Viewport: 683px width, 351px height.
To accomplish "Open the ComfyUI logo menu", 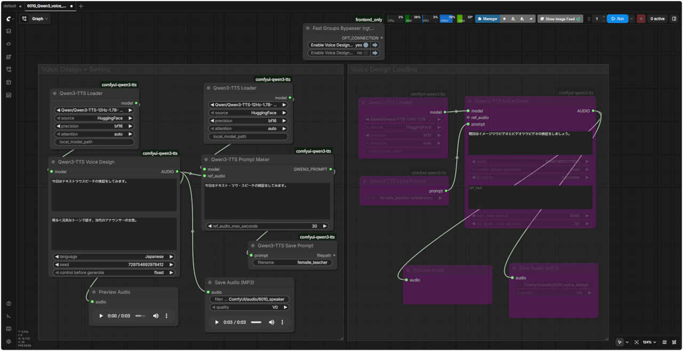I will 9,19.
